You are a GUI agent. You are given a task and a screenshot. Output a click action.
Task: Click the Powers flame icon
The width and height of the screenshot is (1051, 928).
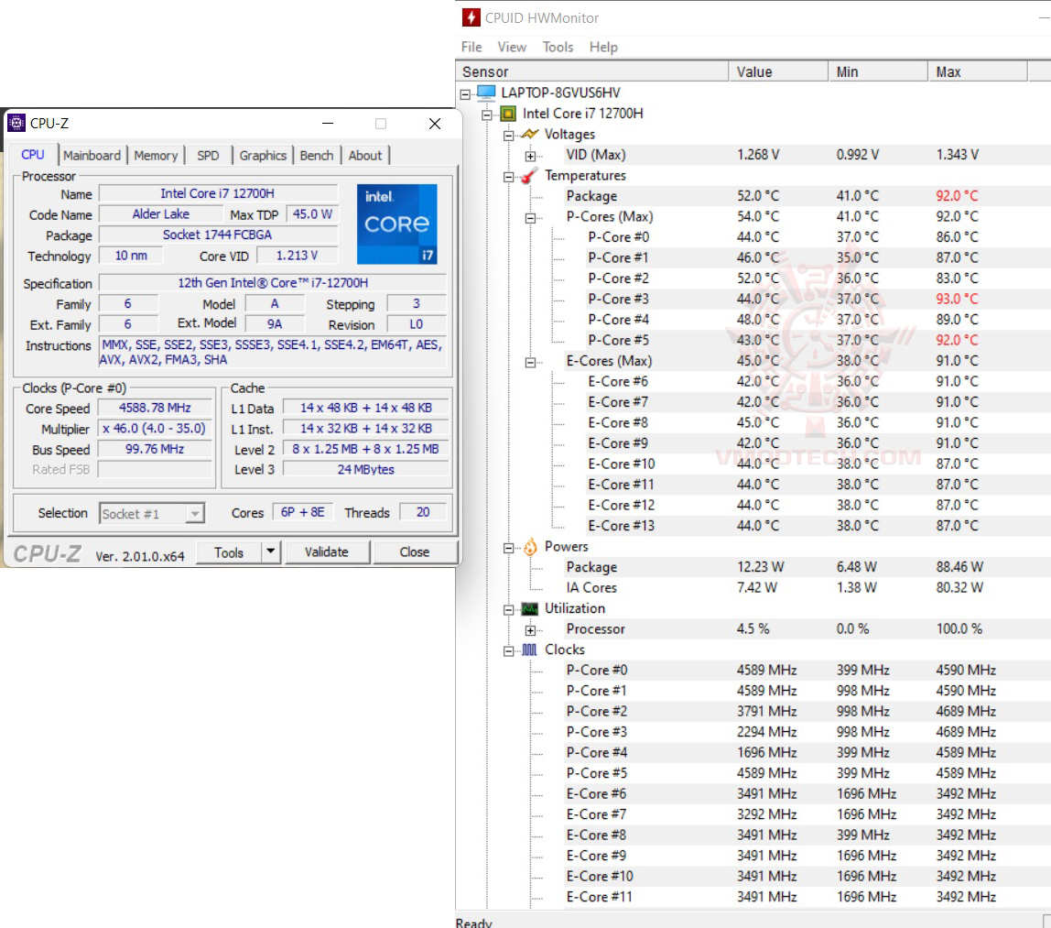pos(530,547)
